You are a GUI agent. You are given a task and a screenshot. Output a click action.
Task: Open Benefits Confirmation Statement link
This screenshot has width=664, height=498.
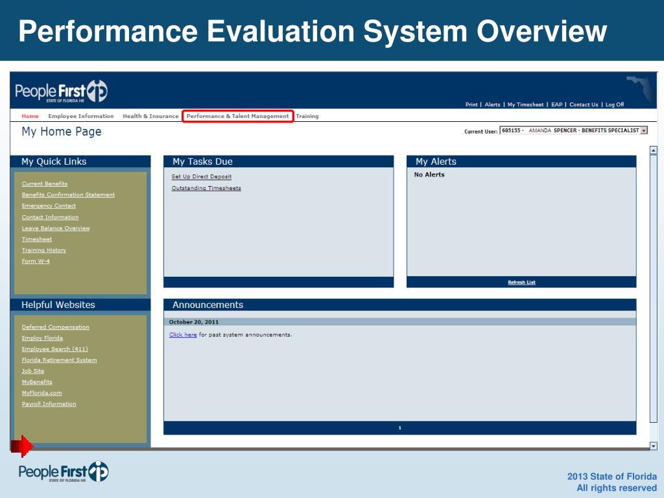click(68, 195)
